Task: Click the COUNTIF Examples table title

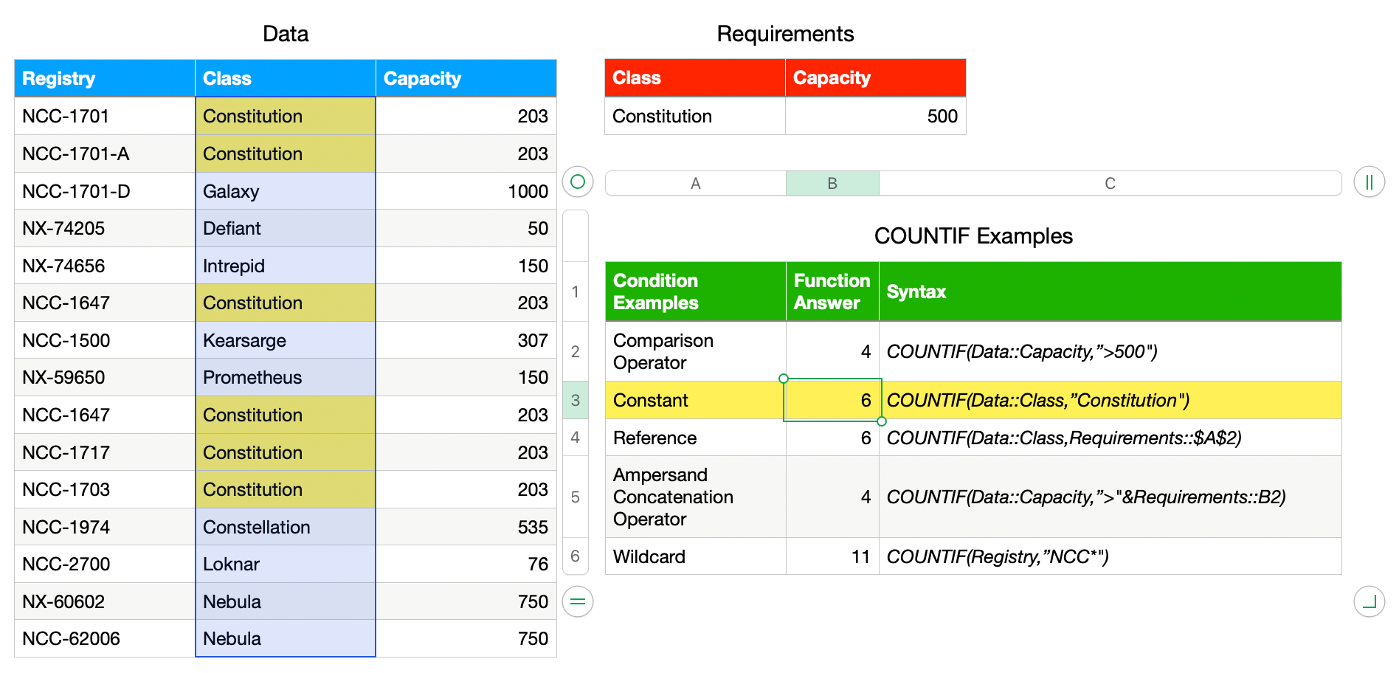Action: click(x=973, y=236)
